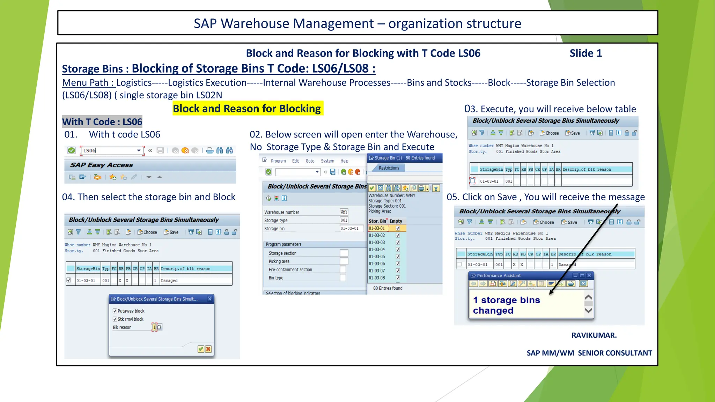Image resolution: width=715 pixels, height=402 pixels.
Task: Click the Save button in the step 03 toolbar
Action: pos(573,133)
